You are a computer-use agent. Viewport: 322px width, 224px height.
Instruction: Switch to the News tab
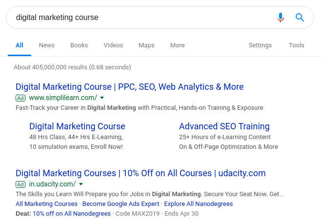(47, 45)
